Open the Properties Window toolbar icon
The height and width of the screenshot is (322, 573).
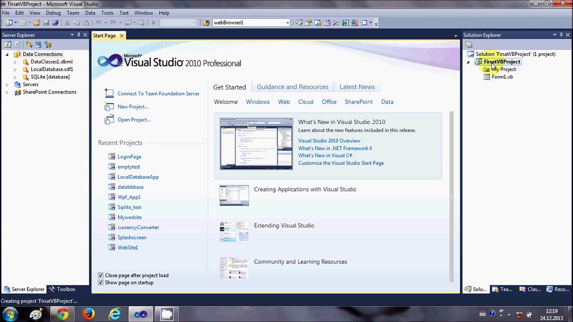tap(308, 22)
